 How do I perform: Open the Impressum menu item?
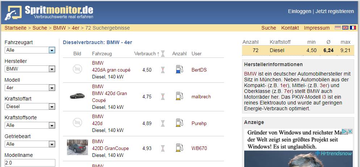coord(317,28)
